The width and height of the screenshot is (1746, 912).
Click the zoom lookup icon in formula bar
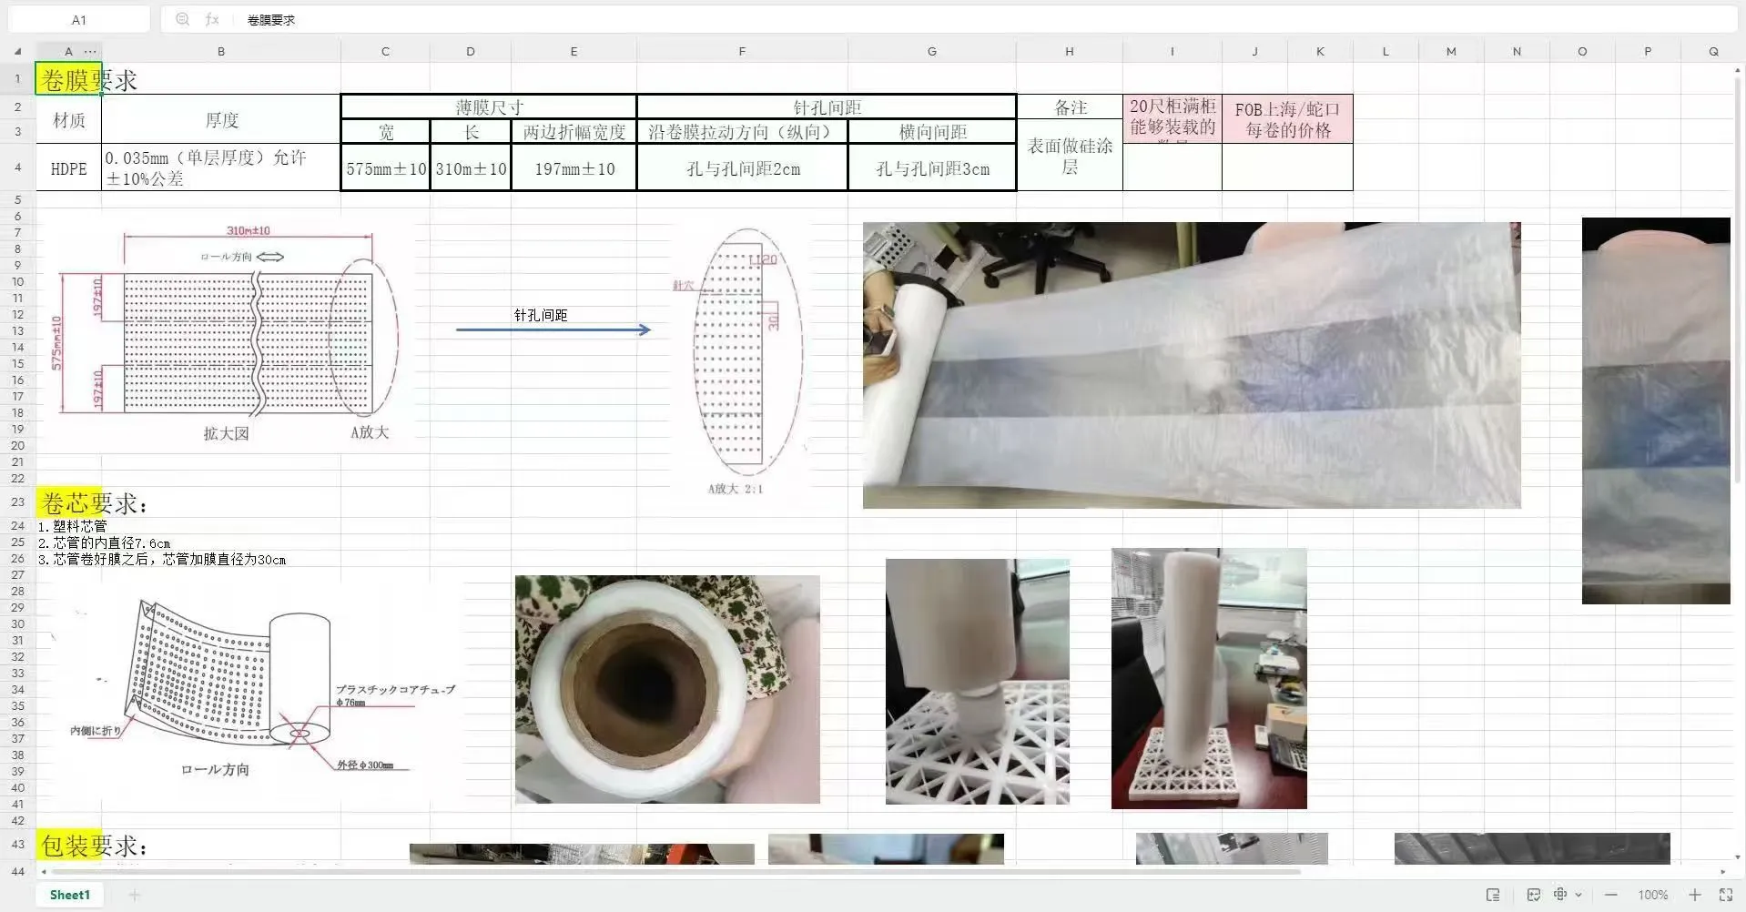[x=182, y=19]
